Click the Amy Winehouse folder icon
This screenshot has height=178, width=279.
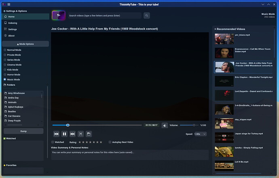(6, 93)
